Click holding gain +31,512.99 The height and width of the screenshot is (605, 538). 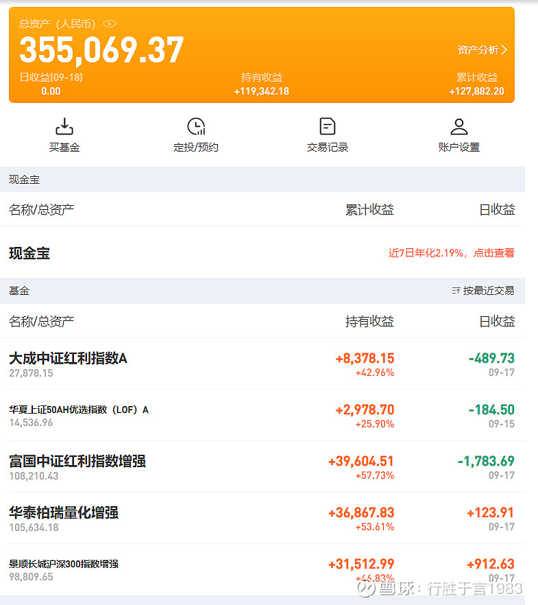pyautogui.click(x=361, y=564)
